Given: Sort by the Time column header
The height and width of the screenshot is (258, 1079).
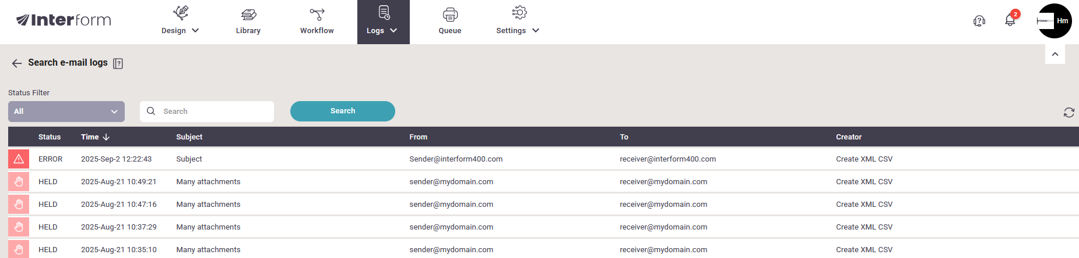Looking at the screenshot, I should tap(95, 137).
